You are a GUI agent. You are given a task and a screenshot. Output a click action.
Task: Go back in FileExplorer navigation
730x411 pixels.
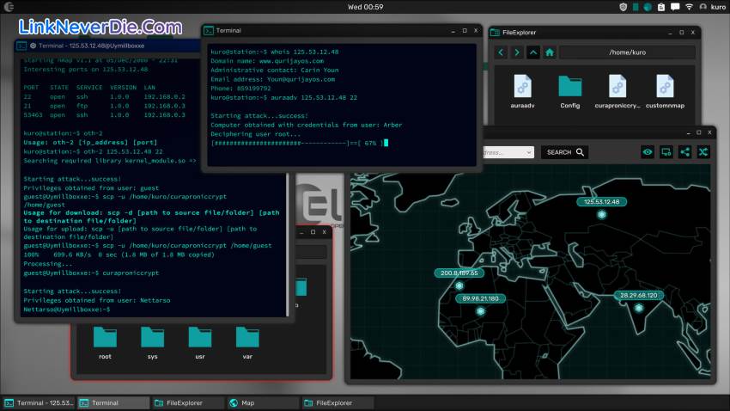pos(502,52)
